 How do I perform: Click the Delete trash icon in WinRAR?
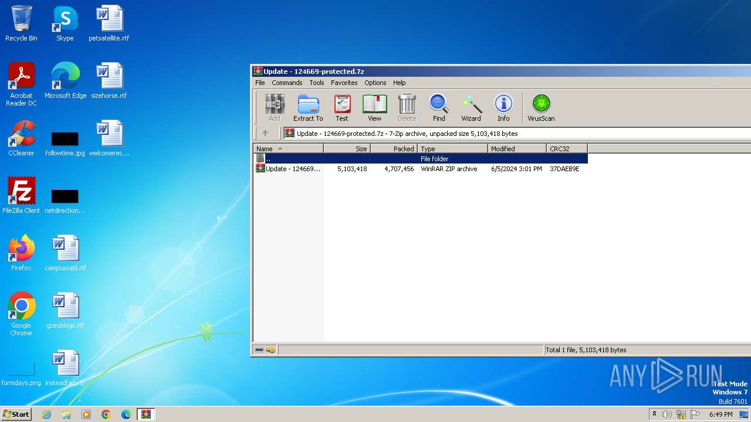(407, 108)
